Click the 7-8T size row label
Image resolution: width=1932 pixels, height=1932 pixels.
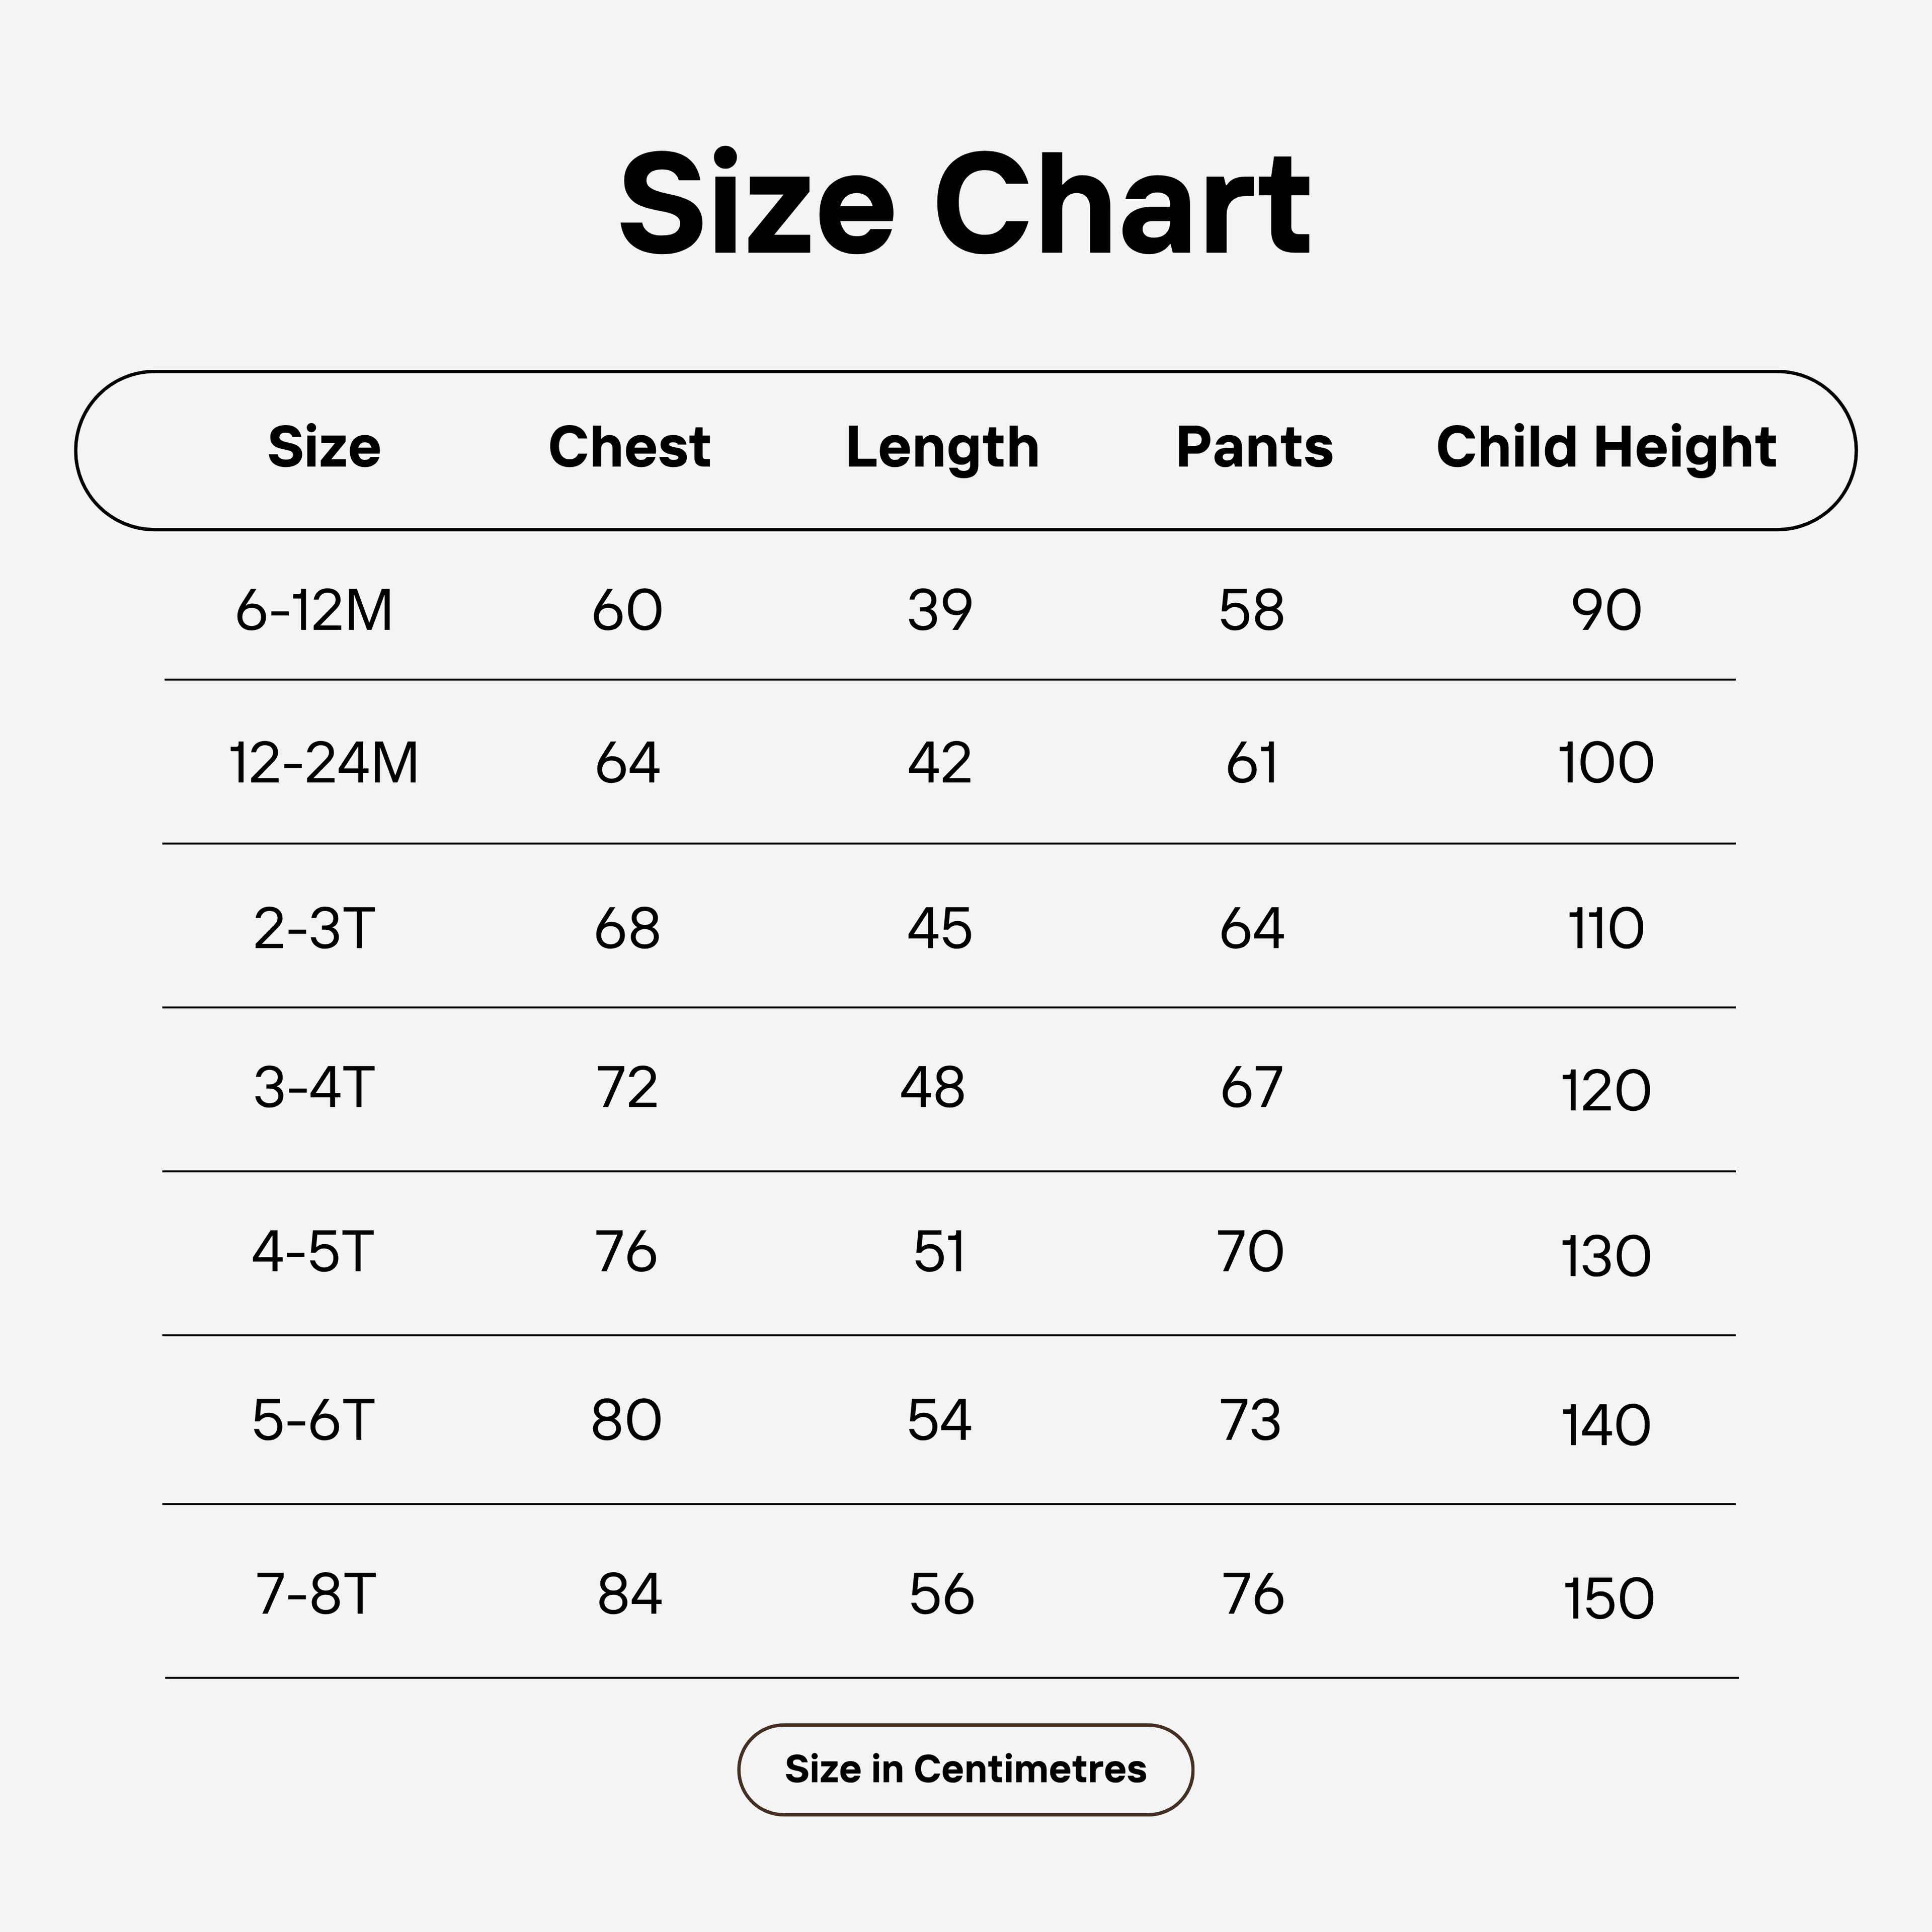316,1594
